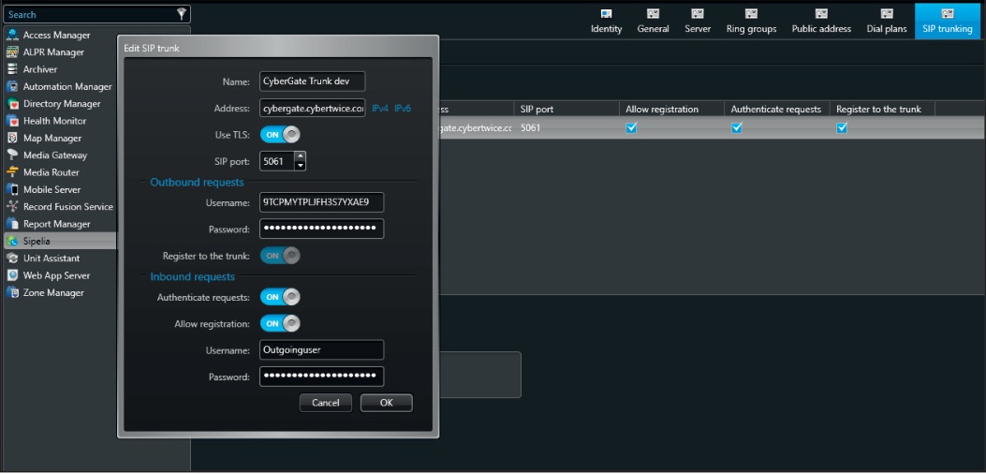
Task: Decrease SIP port with down arrow
Action: 300,166
